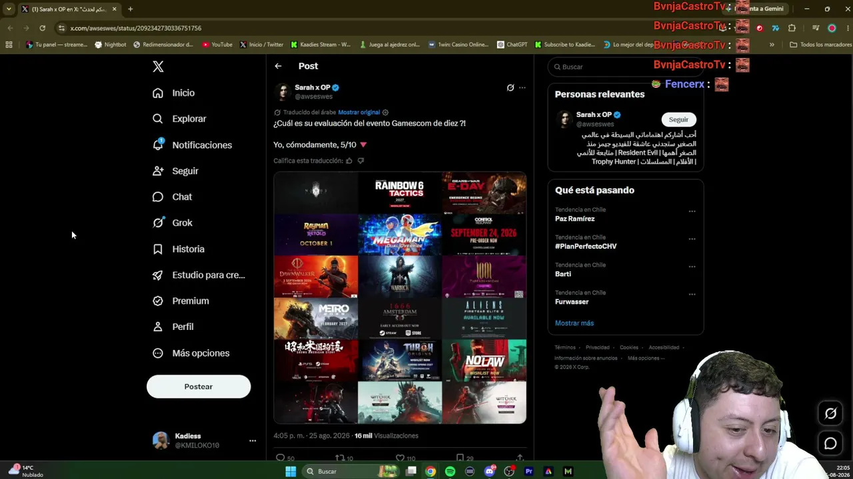Open the post's three-dot more menu

coord(522,88)
